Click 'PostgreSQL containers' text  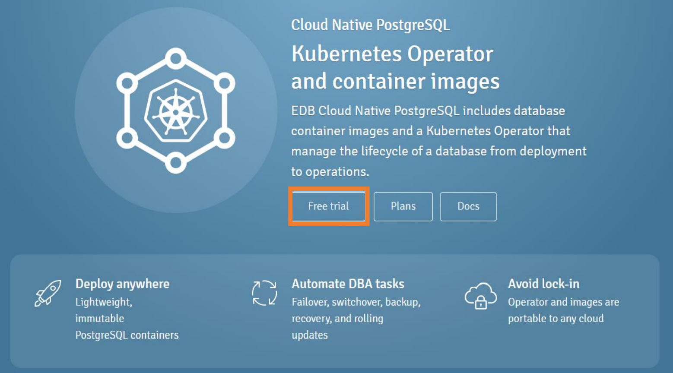tap(127, 335)
